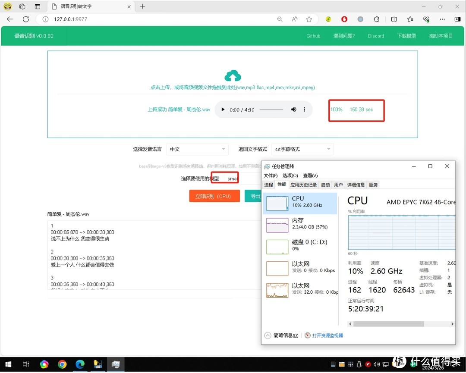Open the 下载模型 link
Screen dimensions: 466x373
click(406, 36)
